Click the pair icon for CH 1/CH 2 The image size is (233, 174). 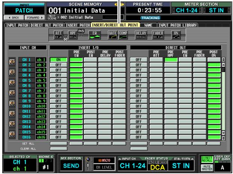click(x=12, y=62)
